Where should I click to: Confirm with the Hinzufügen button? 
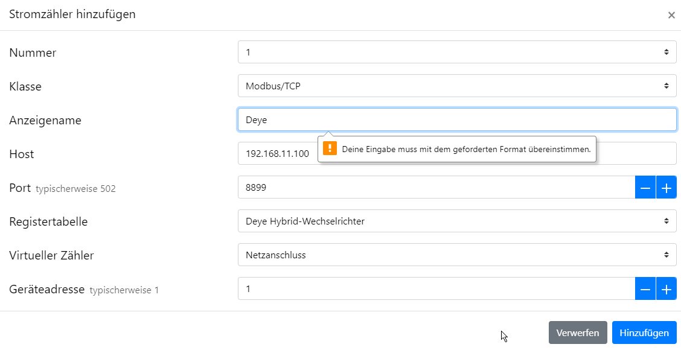644,333
